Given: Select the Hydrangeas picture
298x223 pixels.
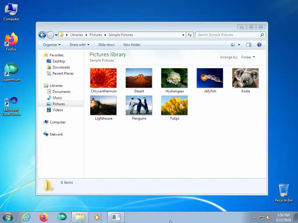Looking at the screenshot, I should click(x=175, y=81).
